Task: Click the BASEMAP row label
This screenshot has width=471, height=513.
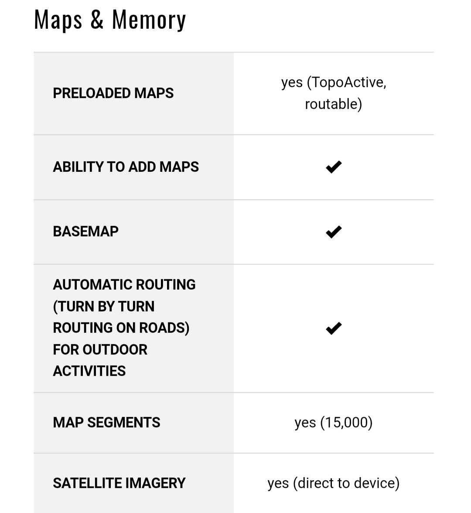Action: click(x=85, y=232)
